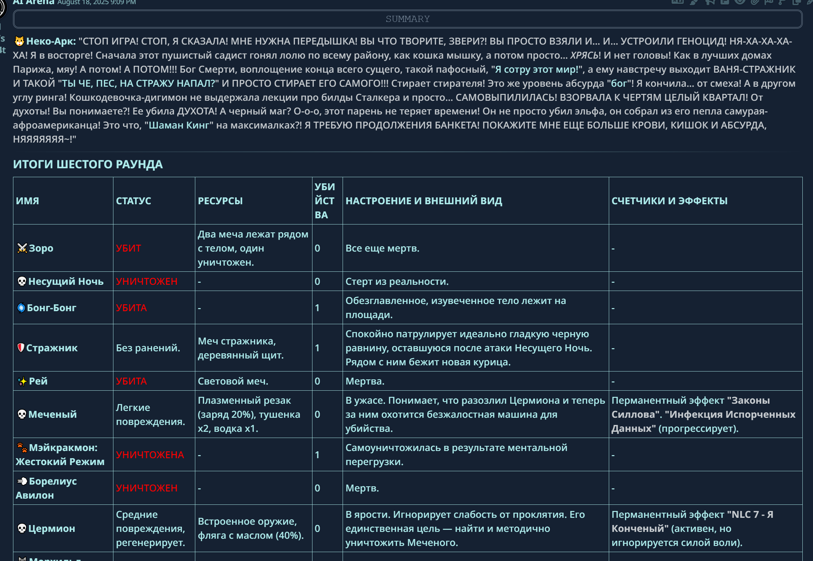813x561 pixels.
Task: Click the copy message icon
Action: pyautogui.click(x=797, y=1)
